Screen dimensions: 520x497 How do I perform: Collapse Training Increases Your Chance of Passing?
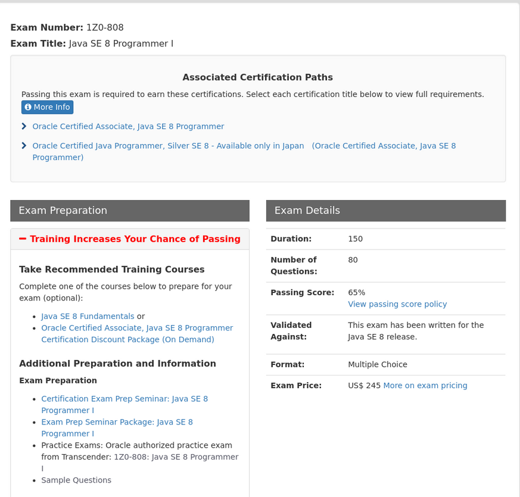click(135, 239)
